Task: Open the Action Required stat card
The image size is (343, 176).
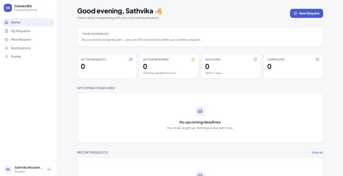Action: coord(169,66)
